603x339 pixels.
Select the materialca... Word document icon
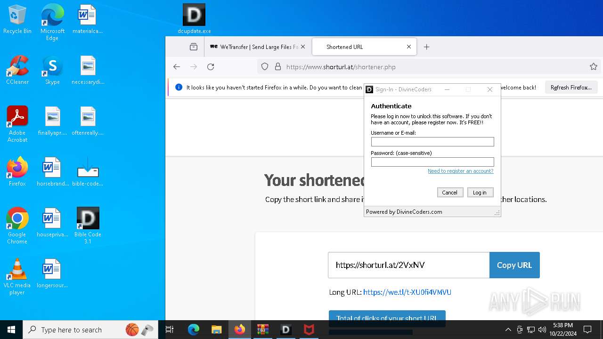point(88,19)
